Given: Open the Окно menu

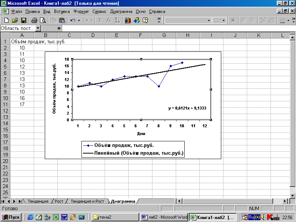Looking at the screenshot, I should 141,11.
